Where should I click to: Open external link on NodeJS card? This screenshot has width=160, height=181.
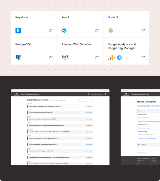143,30
